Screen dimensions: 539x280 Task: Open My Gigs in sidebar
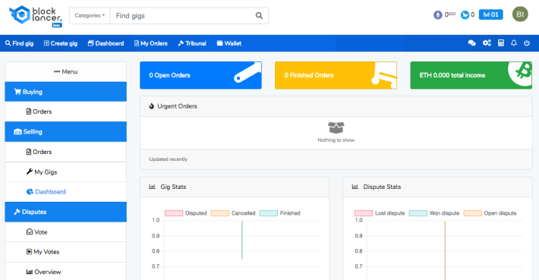[x=65, y=171]
